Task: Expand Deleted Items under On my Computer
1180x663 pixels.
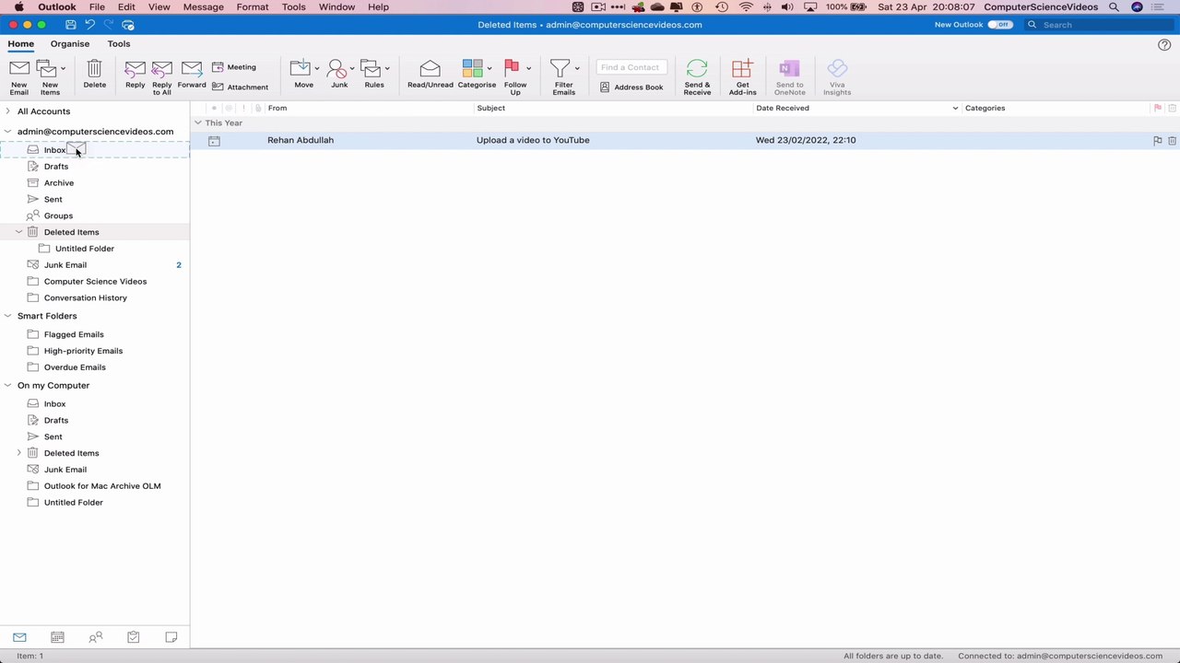Action: pos(19,453)
